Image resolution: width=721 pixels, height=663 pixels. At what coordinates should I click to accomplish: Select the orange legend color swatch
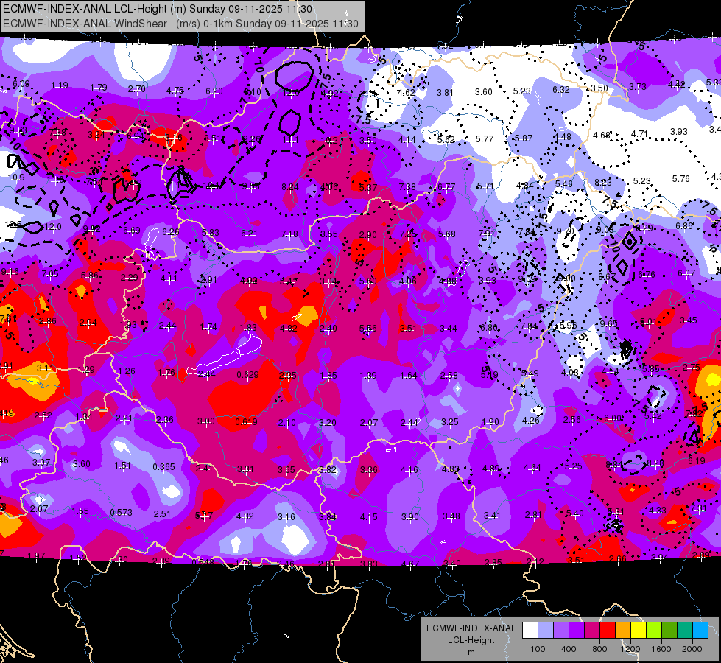(623, 631)
